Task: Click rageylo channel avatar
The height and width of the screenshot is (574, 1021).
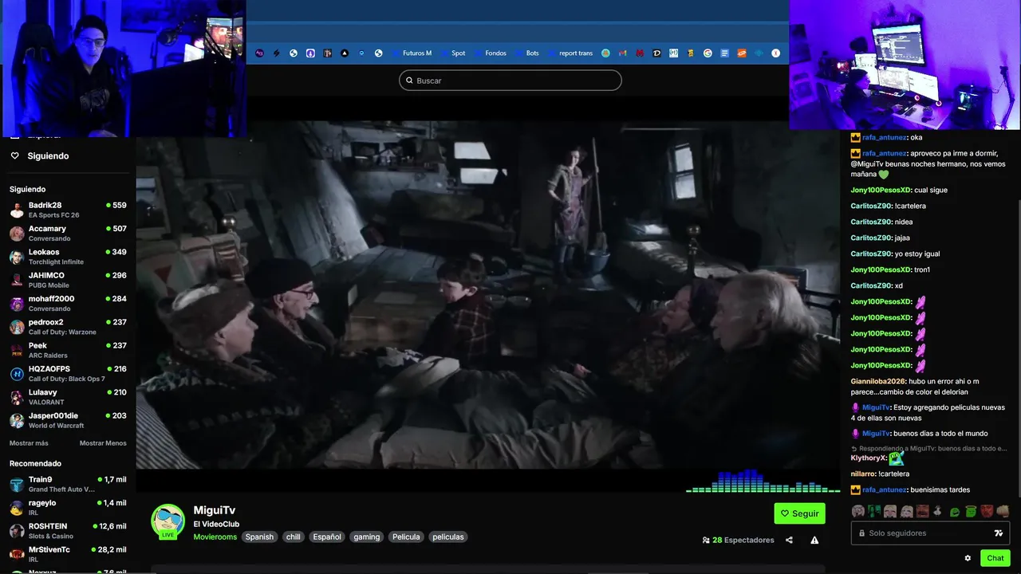Action: (17, 508)
